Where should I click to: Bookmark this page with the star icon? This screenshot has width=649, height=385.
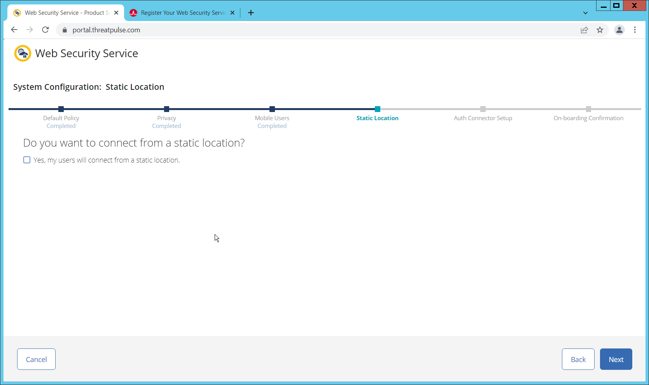tap(600, 30)
